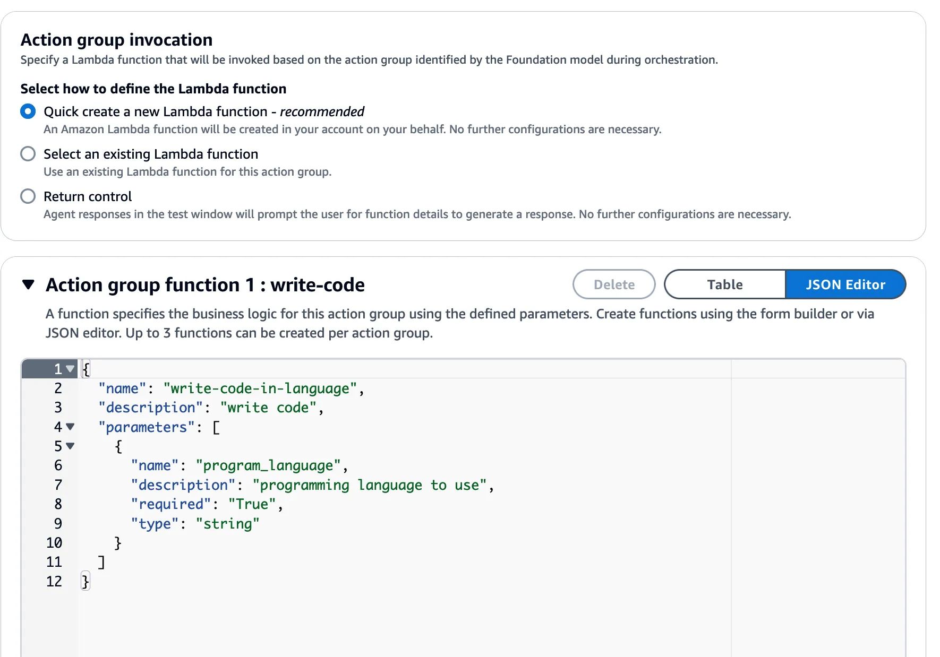Image resolution: width=940 pixels, height=657 pixels.
Task: Click "programming language to use" string
Action: click(x=370, y=485)
